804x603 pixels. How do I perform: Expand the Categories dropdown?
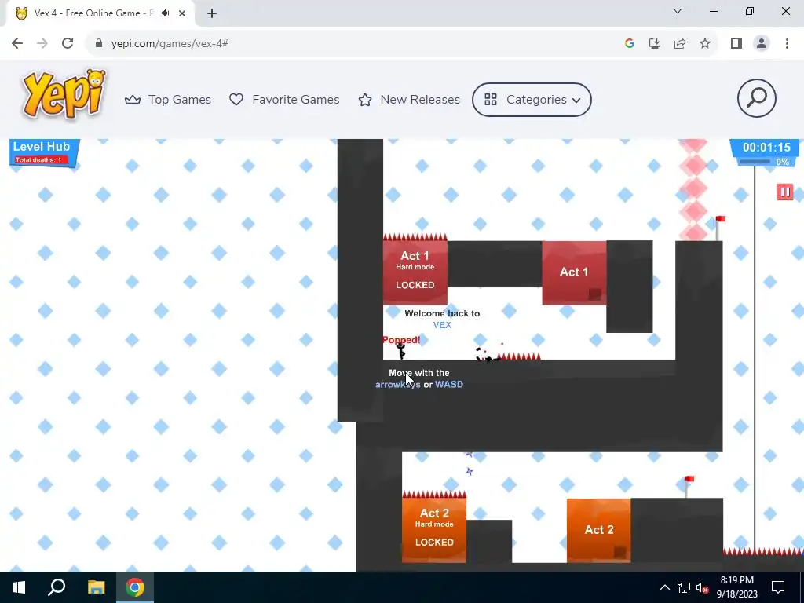click(532, 100)
